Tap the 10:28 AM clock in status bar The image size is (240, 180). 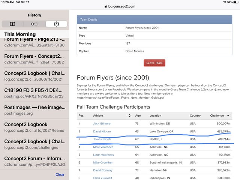(x=7, y=2)
